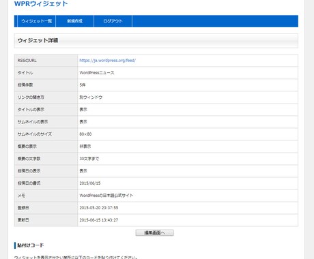Click the ログアウト menu item
The image size is (314, 259).
[113, 21]
